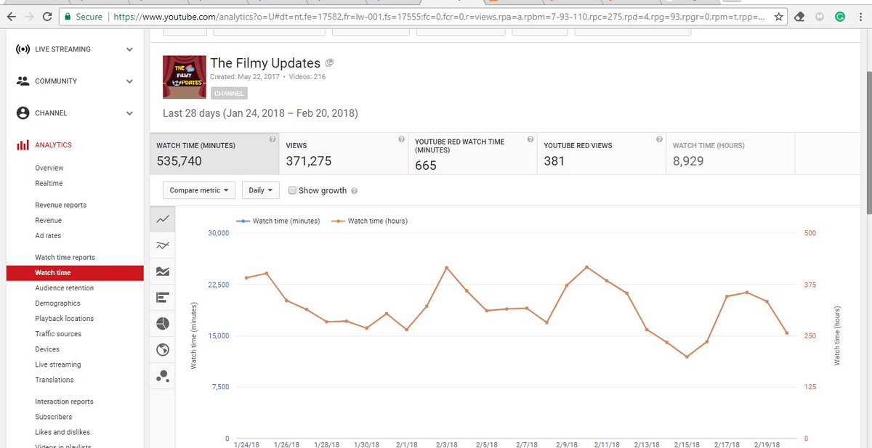This screenshot has width=872, height=448.
Task: Click the Community people icon
Action: (x=23, y=81)
